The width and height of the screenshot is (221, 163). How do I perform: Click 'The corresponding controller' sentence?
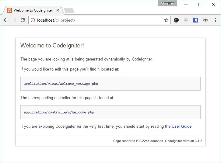[67, 98]
